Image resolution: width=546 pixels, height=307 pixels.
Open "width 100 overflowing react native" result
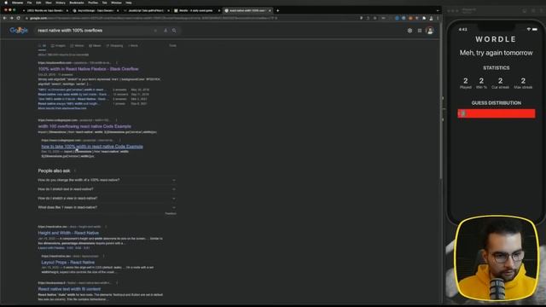pos(84,126)
